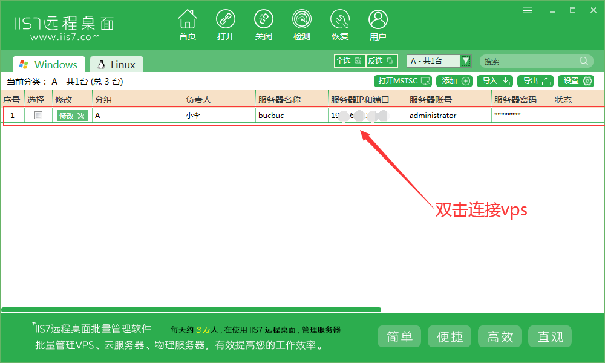The image size is (605, 363).
Task: Click the 恢复 wrench icon
Action: pos(340,25)
